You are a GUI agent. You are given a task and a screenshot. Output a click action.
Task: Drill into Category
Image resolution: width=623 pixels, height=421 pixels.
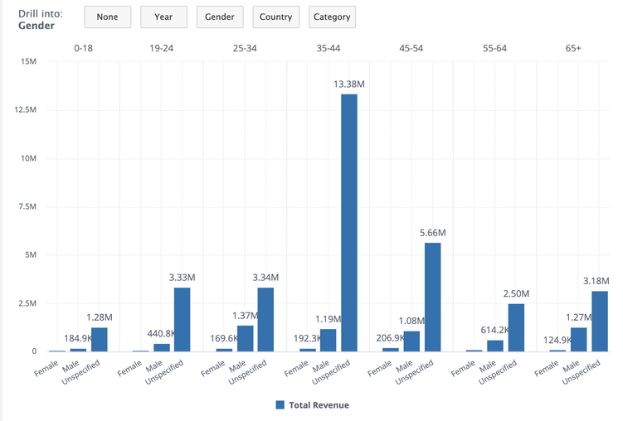click(332, 17)
